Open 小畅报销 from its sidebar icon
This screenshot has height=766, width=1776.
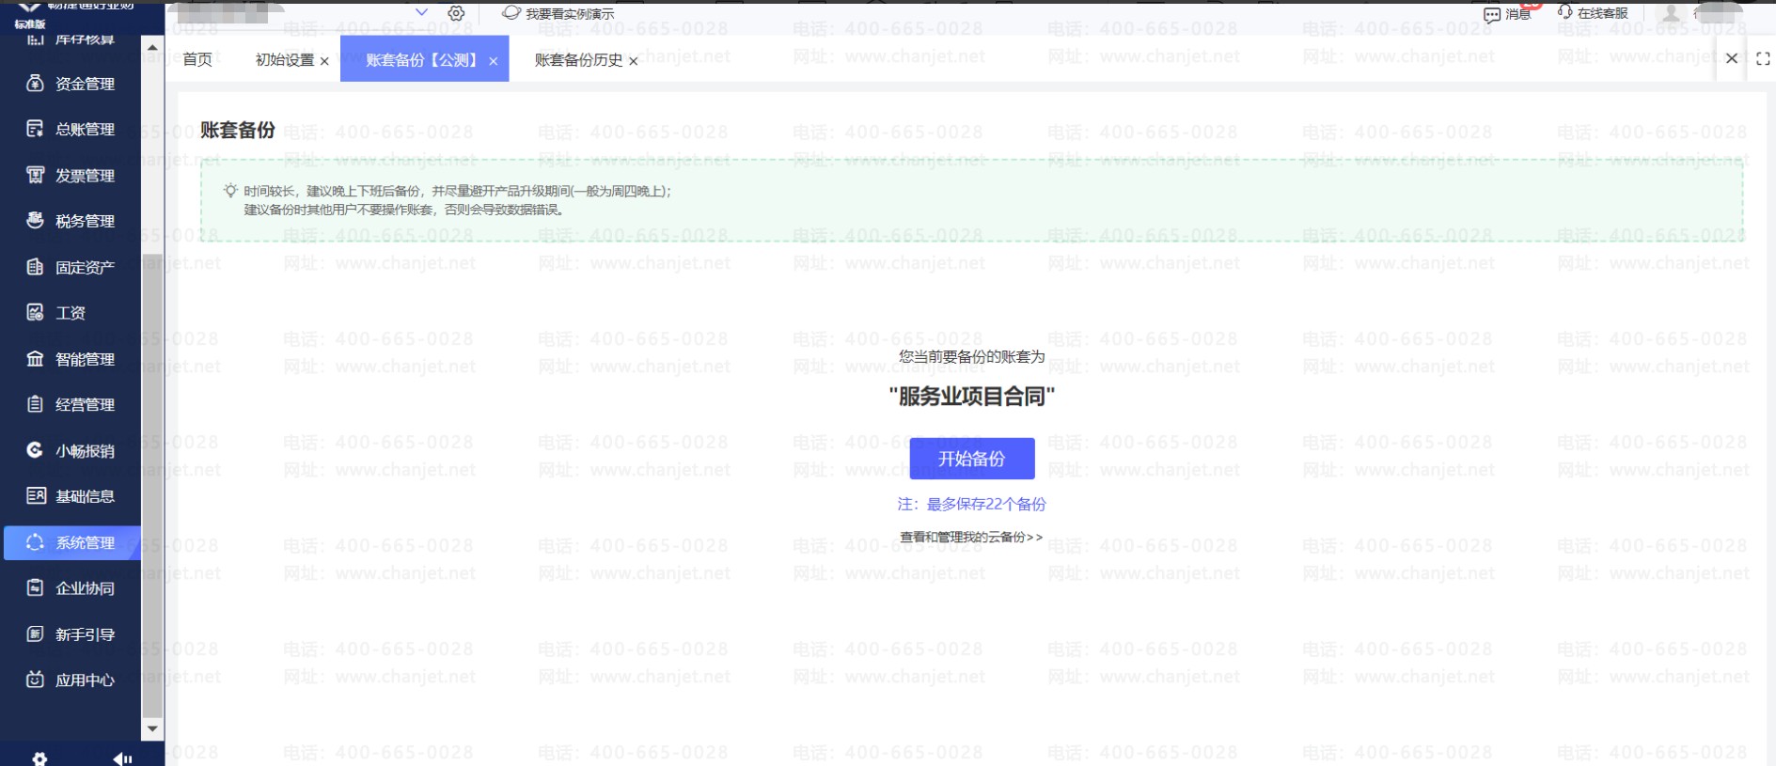click(35, 450)
